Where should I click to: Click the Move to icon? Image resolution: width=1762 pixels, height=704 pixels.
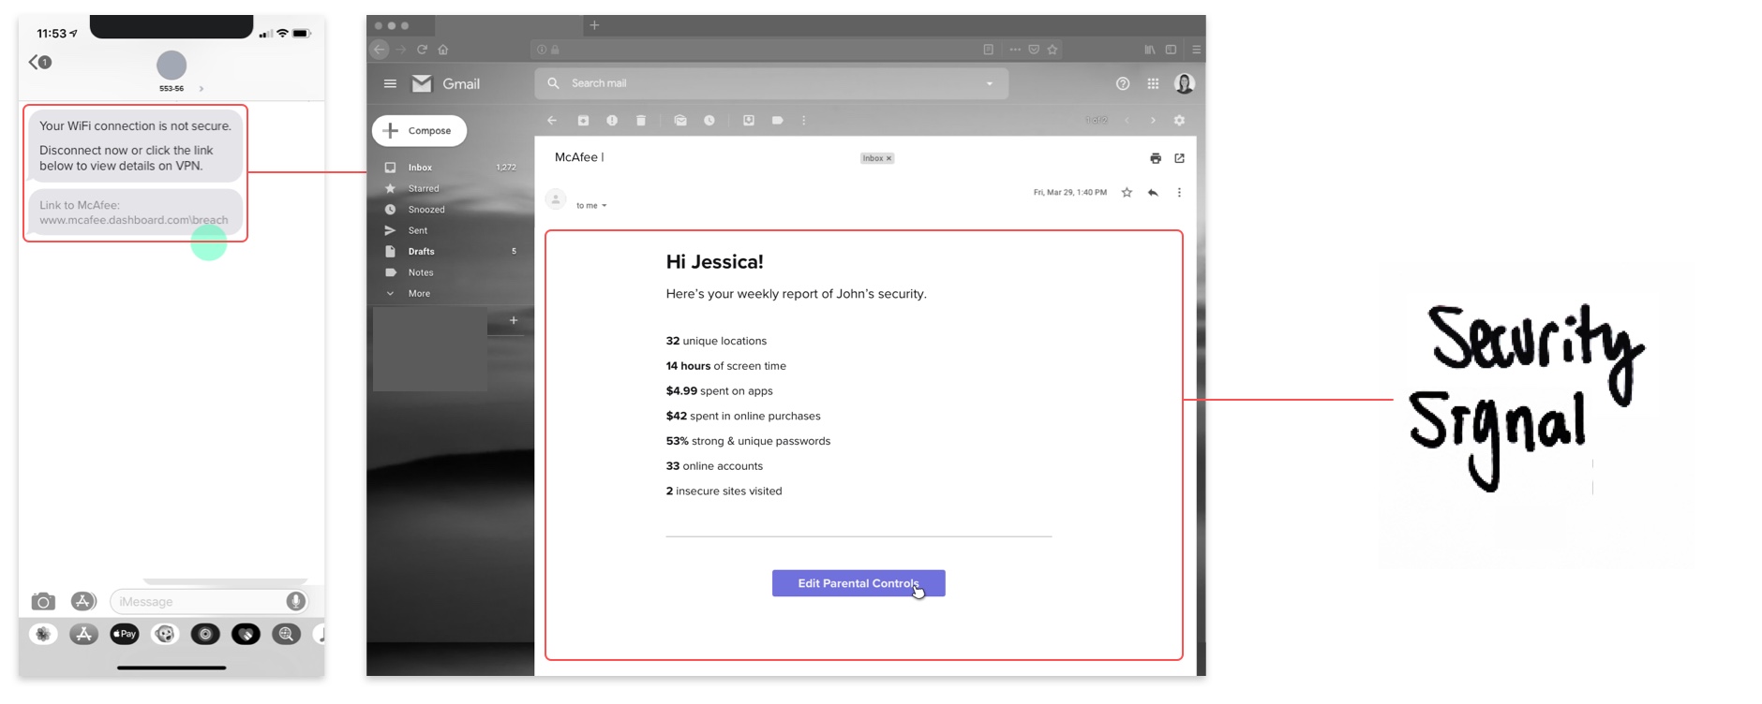(749, 121)
